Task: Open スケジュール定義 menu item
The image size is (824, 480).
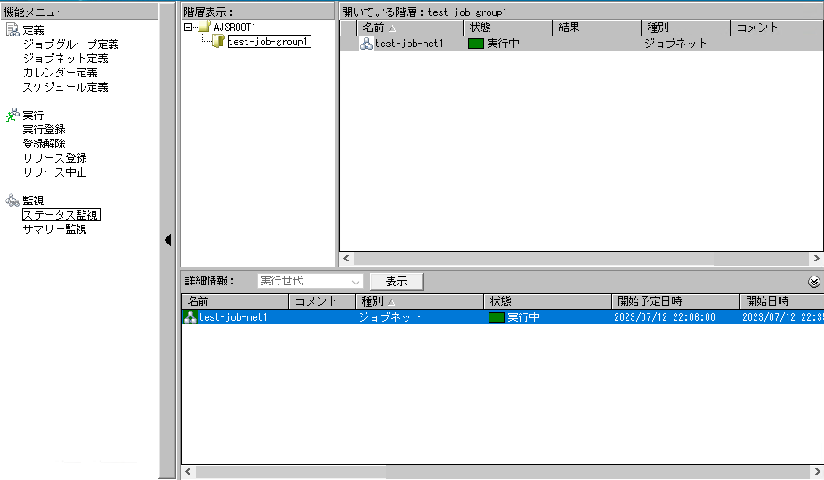Action: pyautogui.click(x=65, y=86)
